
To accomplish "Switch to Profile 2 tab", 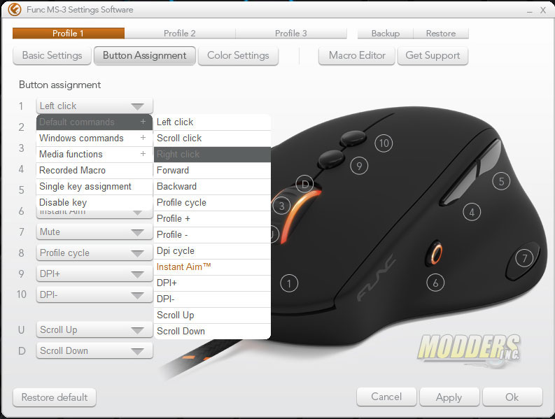I will (x=180, y=34).
